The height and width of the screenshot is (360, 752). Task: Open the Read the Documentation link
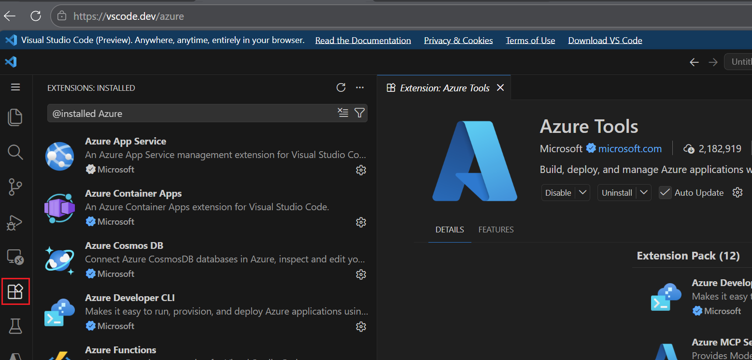pyautogui.click(x=363, y=40)
